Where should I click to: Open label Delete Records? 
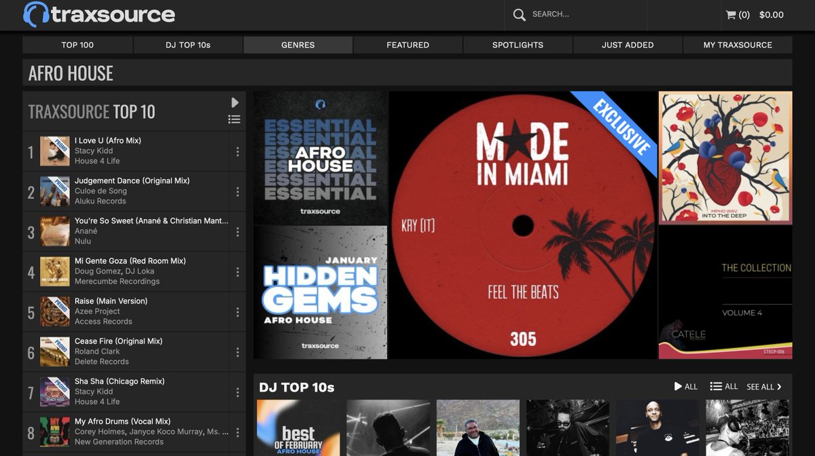tap(102, 362)
